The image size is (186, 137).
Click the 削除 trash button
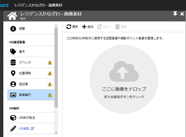pyautogui.click(x=121, y=27)
